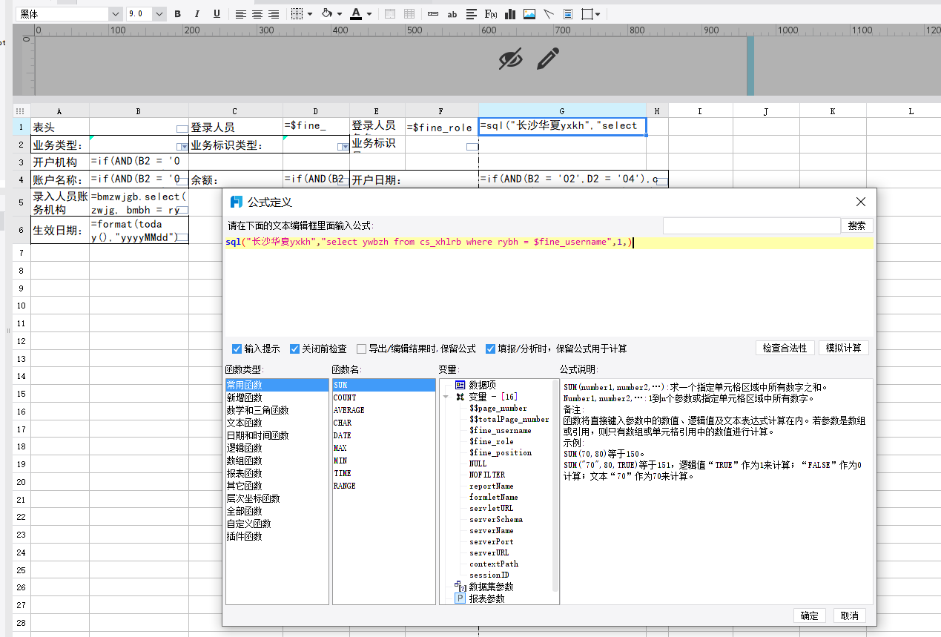This screenshot has width=941, height=637.
Task: Align cell text center
Action: (x=257, y=14)
